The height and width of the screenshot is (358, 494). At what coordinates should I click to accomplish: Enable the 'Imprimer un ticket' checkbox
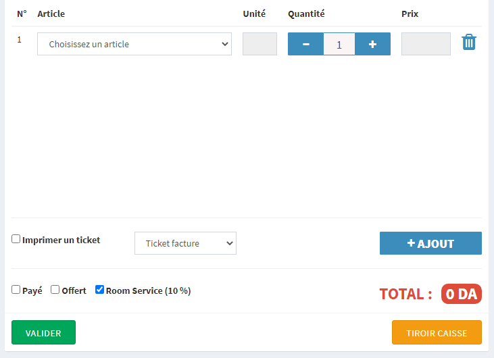tap(16, 239)
